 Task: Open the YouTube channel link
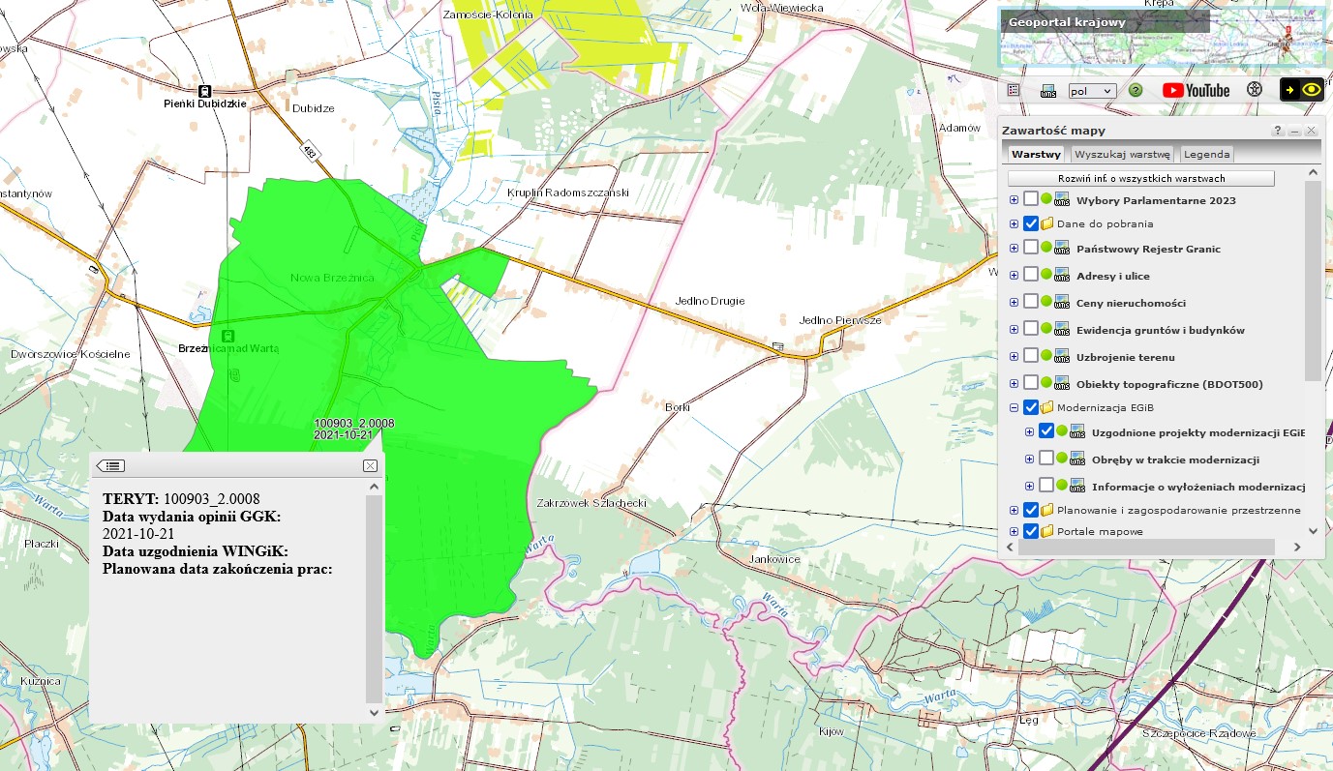pyautogui.click(x=1196, y=90)
